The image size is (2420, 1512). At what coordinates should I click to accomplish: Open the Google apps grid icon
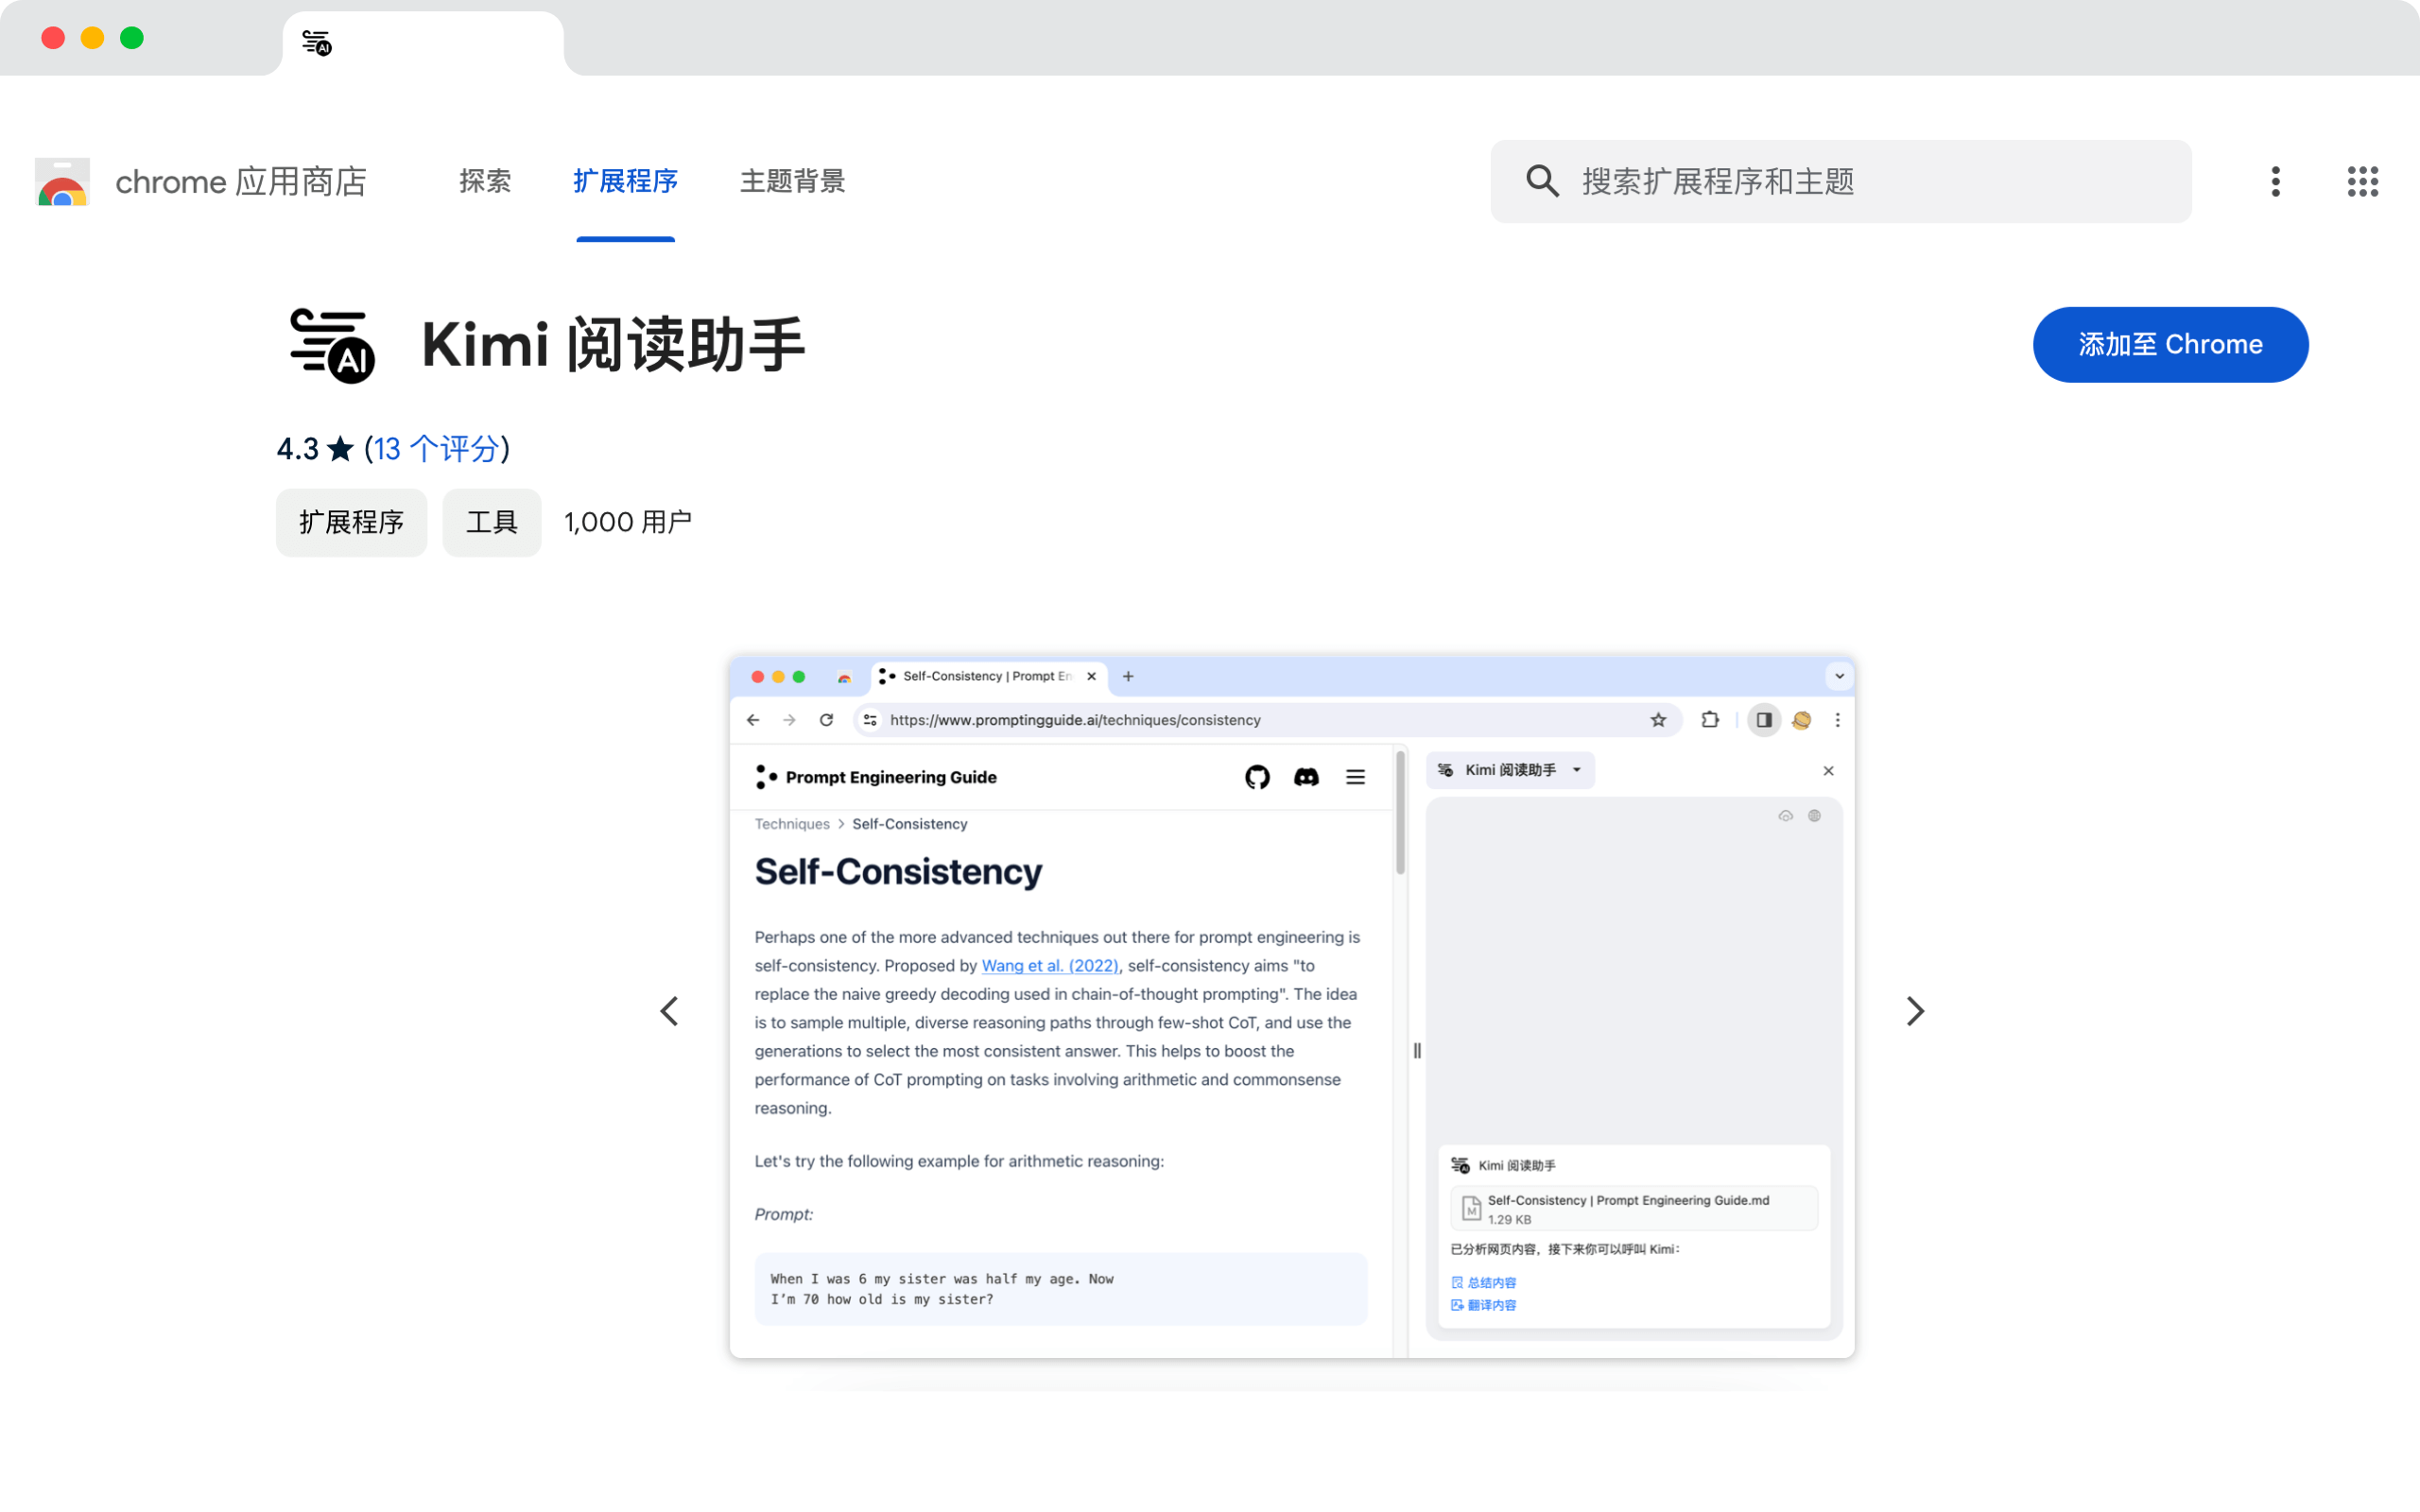click(x=2362, y=181)
